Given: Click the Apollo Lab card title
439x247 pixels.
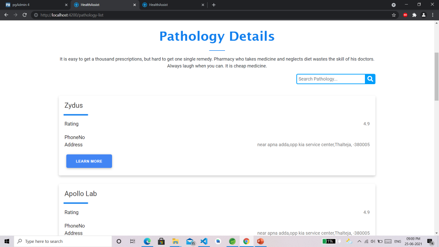Looking at the screenshot, I should (x=80, y=193).
